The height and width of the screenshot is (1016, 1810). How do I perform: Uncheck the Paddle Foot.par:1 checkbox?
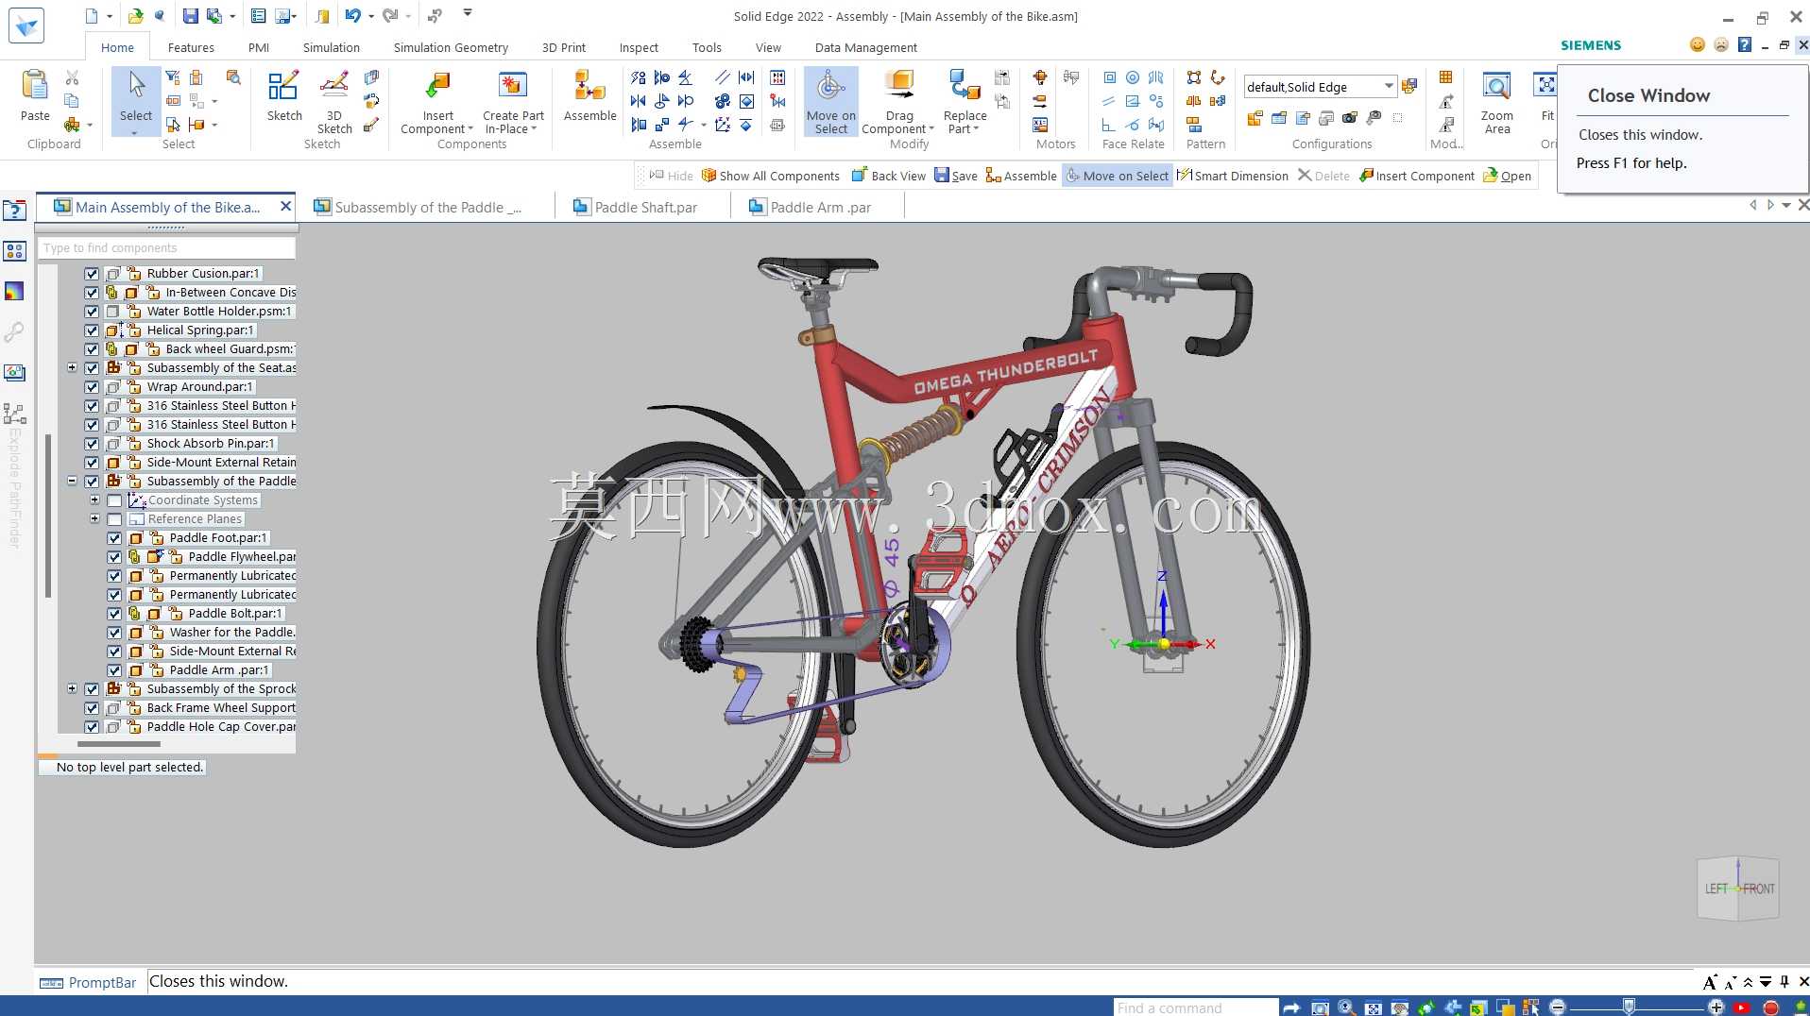coord(114,538)
